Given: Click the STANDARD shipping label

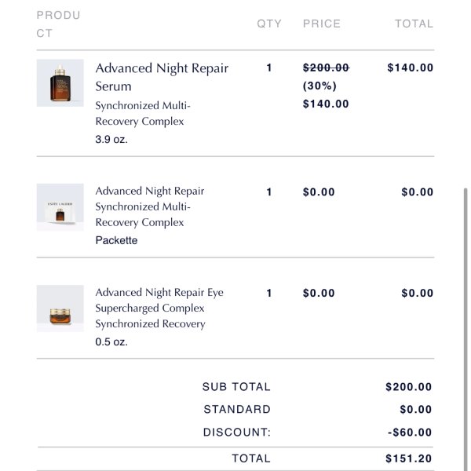Looking at the screenshot, I should pyautogui.click(x=237, y=410).
